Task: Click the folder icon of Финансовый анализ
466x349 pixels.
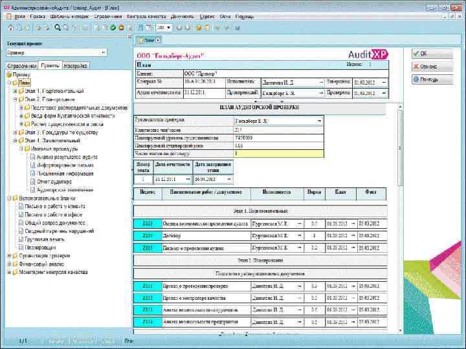Action: pos(15,264)
